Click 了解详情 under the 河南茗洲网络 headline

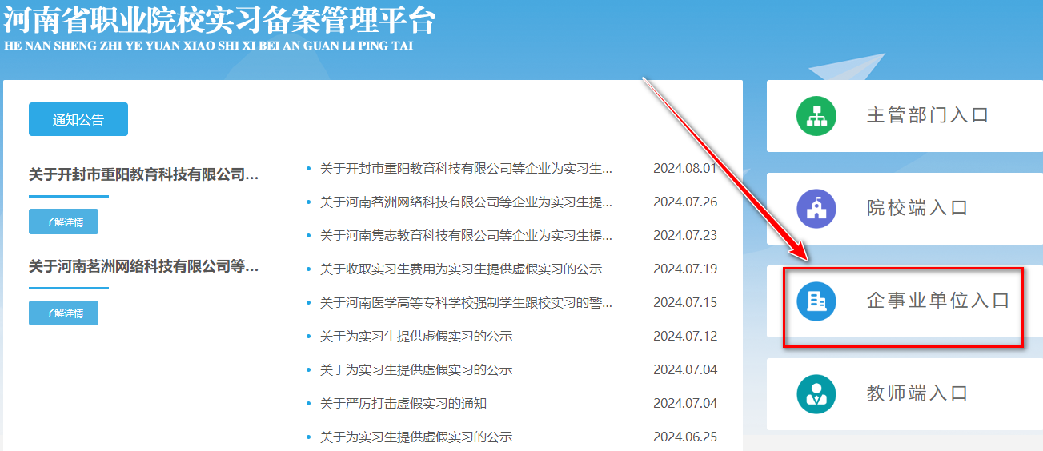(63, 313)
